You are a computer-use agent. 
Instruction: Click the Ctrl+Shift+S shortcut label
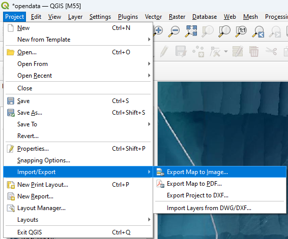(x=128, y=113)
